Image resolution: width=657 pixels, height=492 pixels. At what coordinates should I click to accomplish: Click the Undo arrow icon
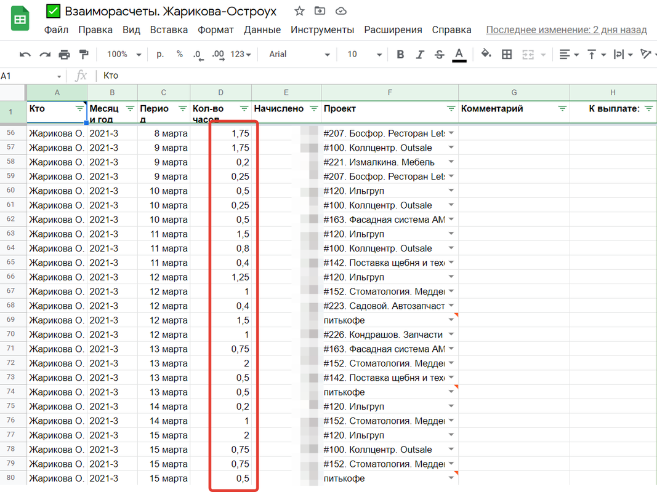point(25,54)
